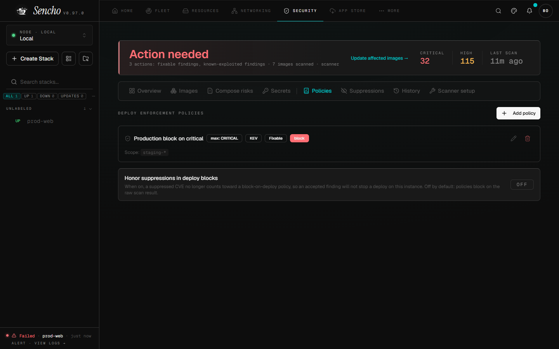Click Add policy button
The image size is (559, 349).
click(x=518, y=113)
